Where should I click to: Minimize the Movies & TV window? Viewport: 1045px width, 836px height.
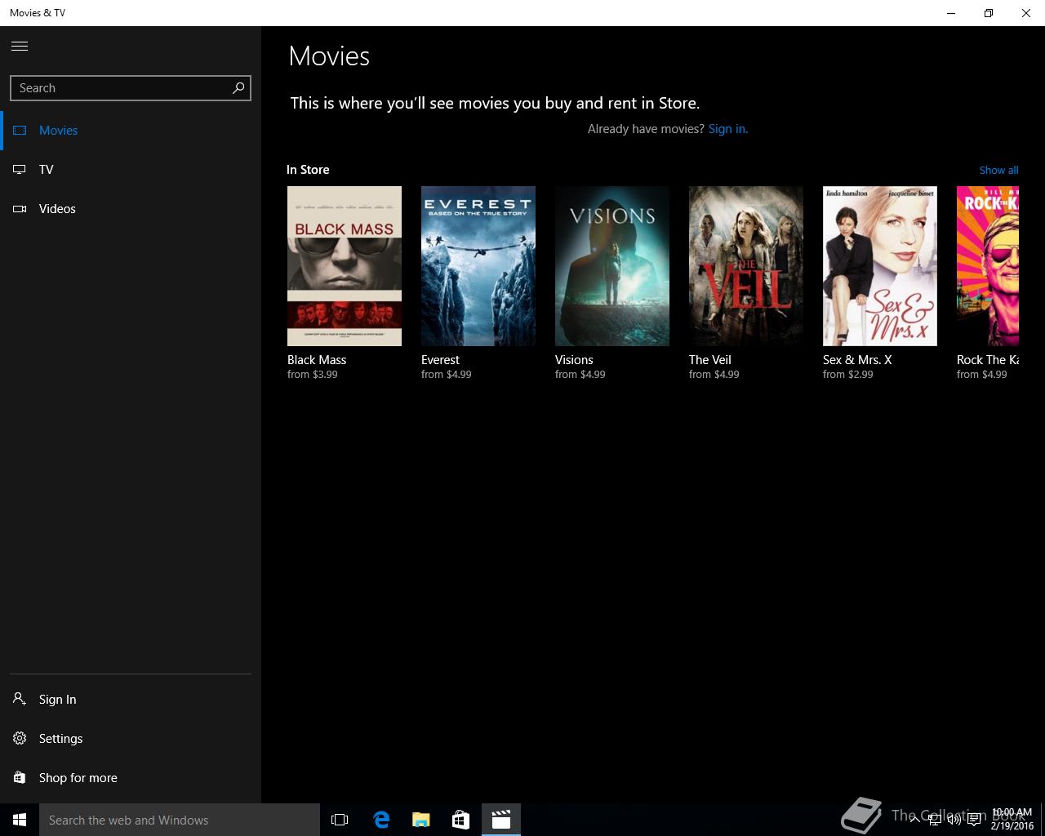pyautogui.click(x=951, y=13)
